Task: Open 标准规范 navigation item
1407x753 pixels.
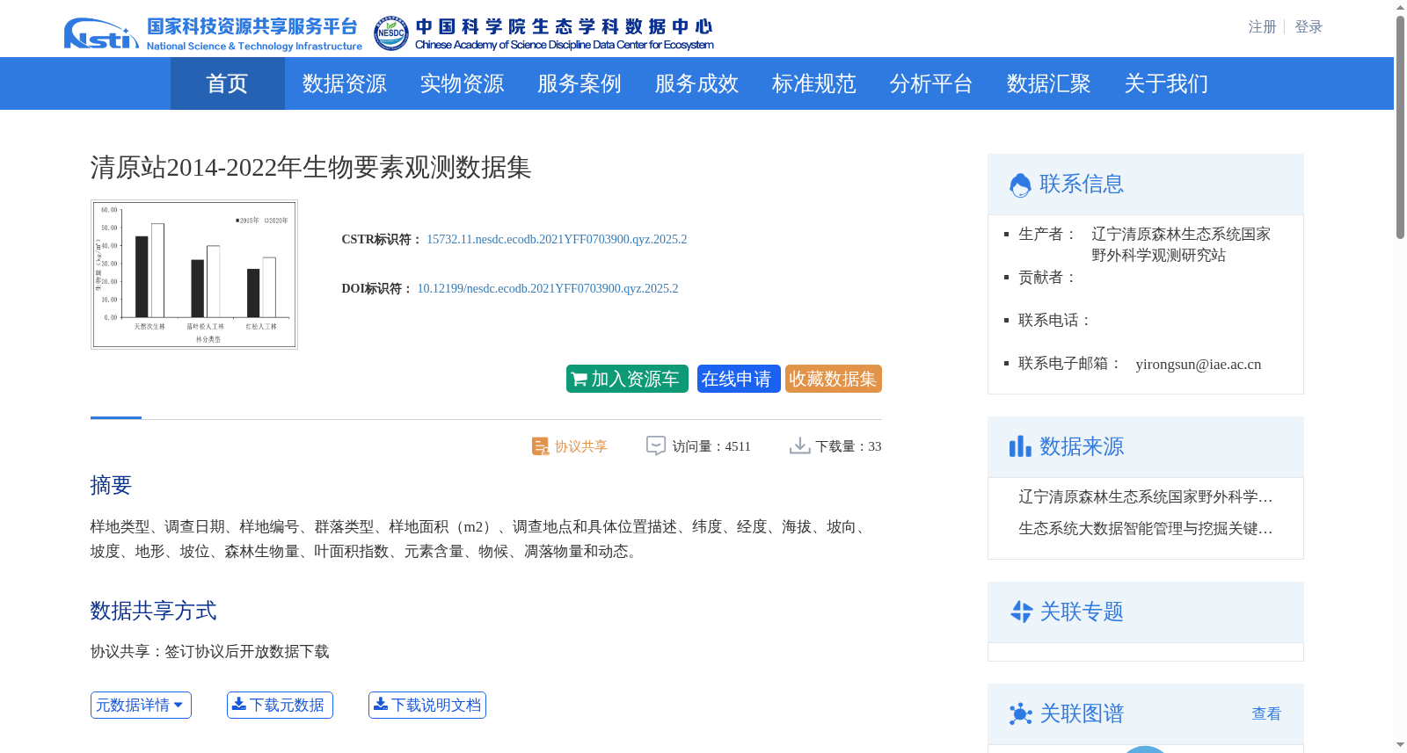Action: click(813, 83)
